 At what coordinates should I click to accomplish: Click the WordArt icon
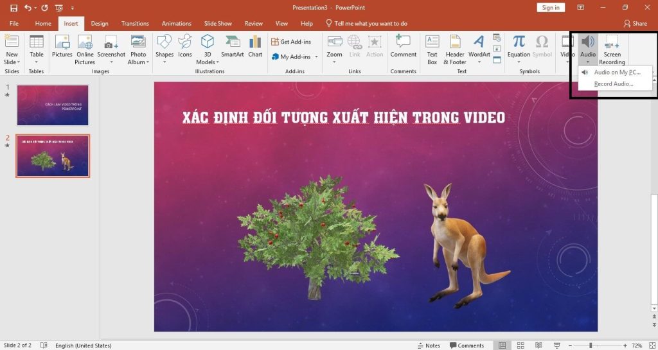[x=479, y=42]
